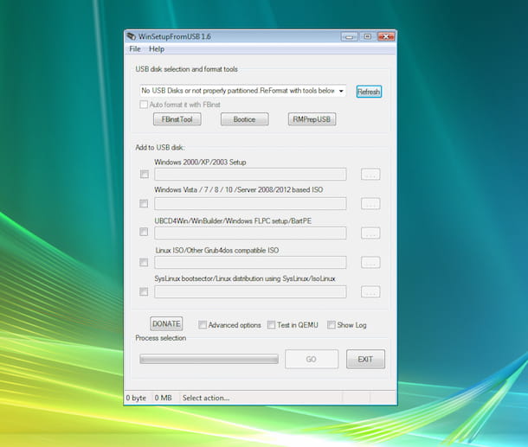Browse for Windows 2000/XP/2003 Setup source
Image resolution: width=528 pixels, height=447 pixels.
[370, 175]
